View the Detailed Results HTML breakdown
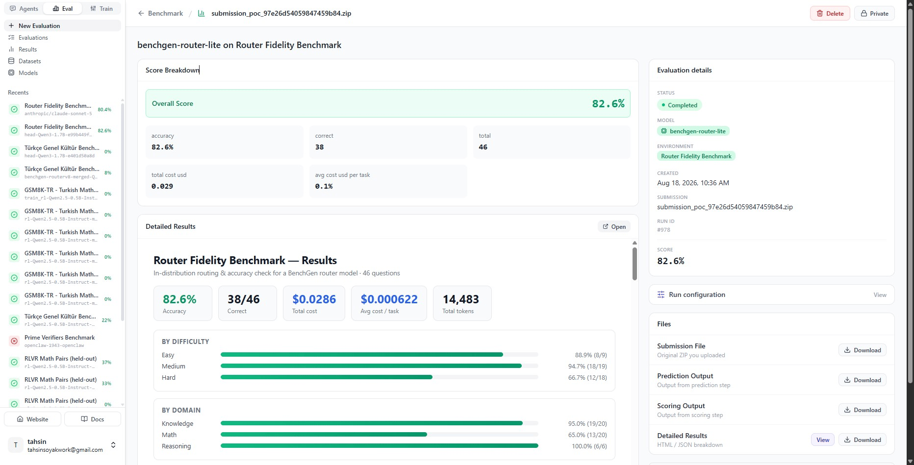The height and width of the screenshot is (465, 914). [x=823, y=440]
